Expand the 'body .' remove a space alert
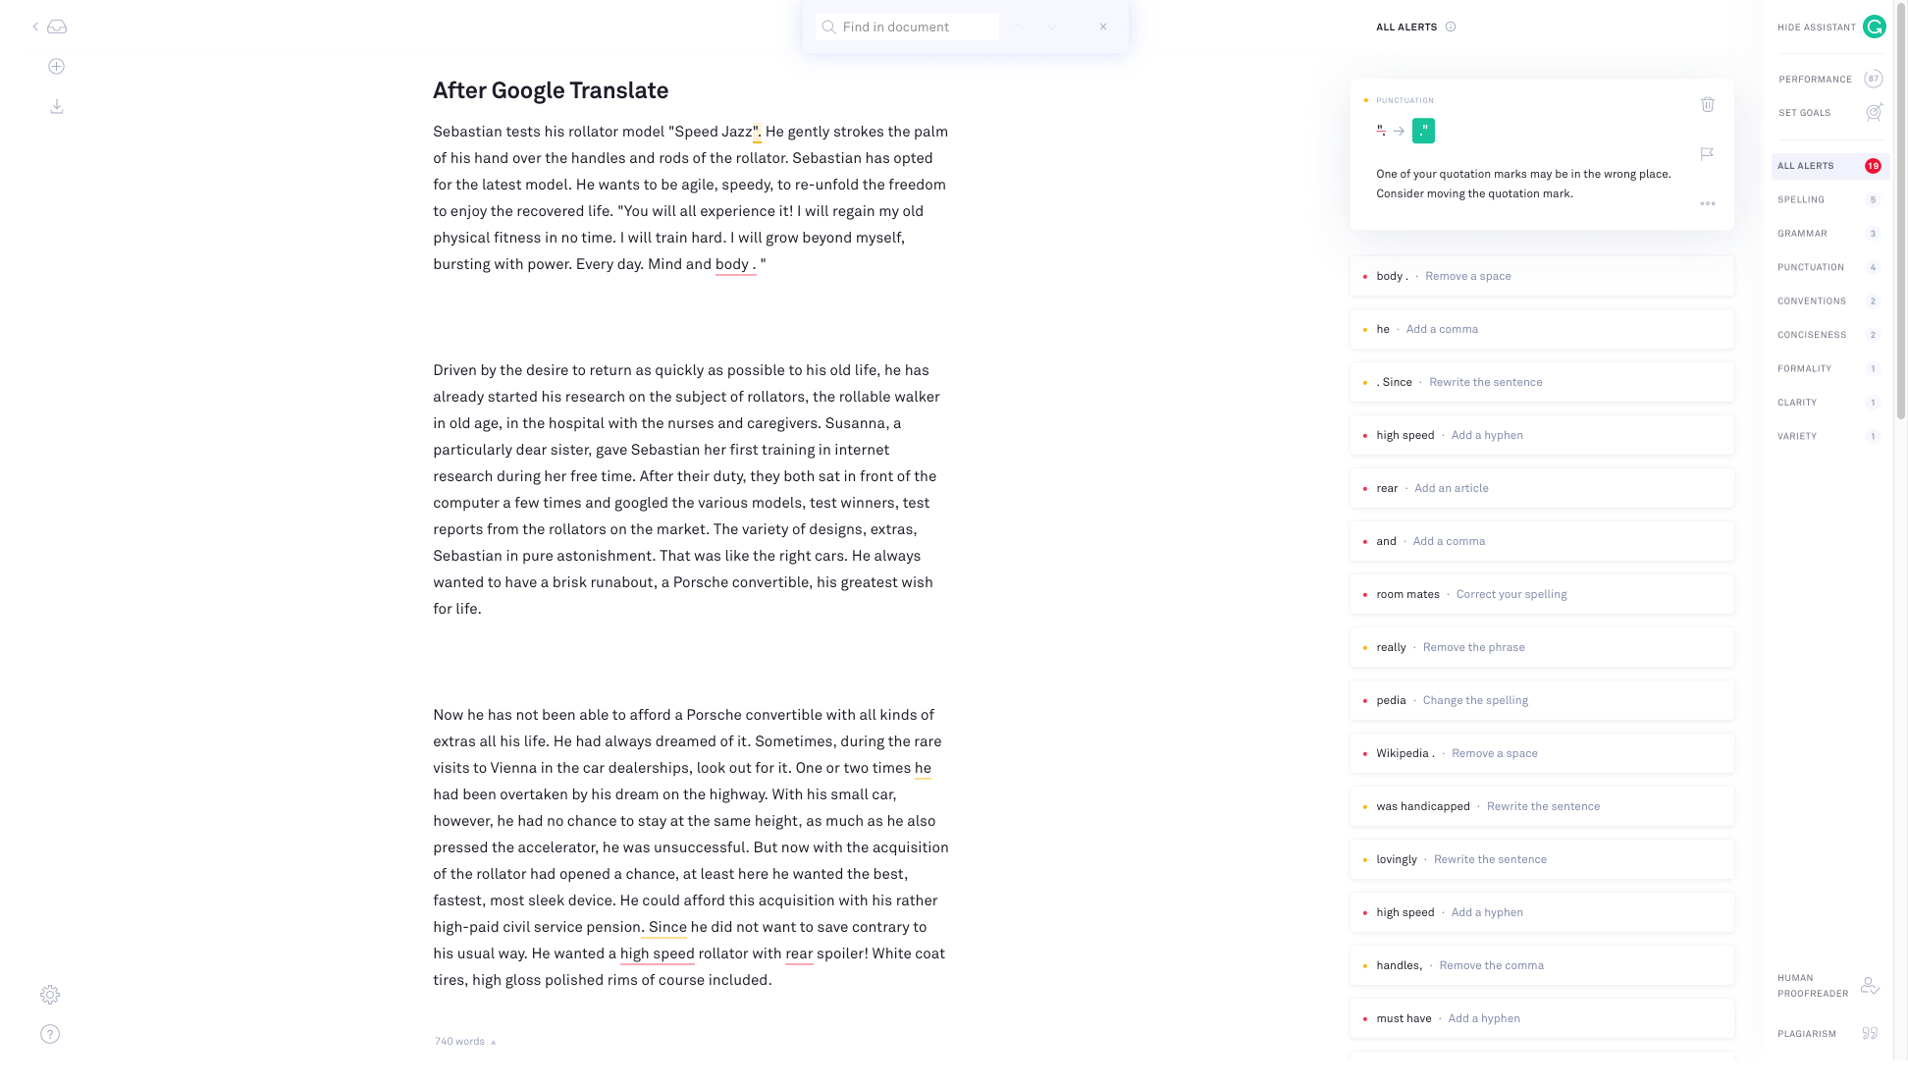Image resolution: width=1908 pixels, height=1088 pixels. click(x=1542, y=276)
